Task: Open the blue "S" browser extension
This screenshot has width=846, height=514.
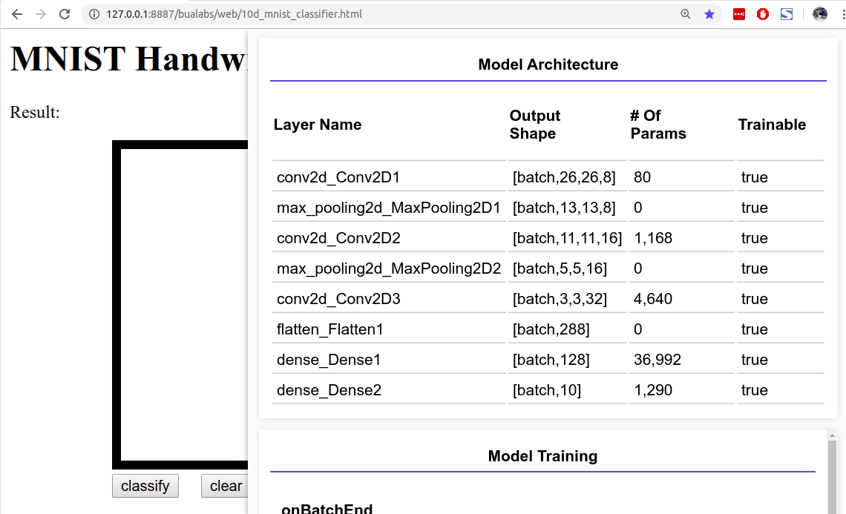Action: pos(787,13)
